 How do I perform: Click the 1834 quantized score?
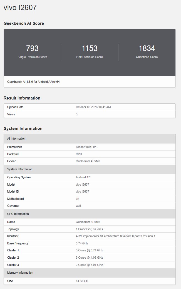point(147,48)
